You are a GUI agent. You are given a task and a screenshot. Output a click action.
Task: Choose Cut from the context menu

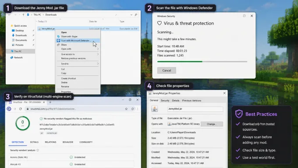point(63,69)
